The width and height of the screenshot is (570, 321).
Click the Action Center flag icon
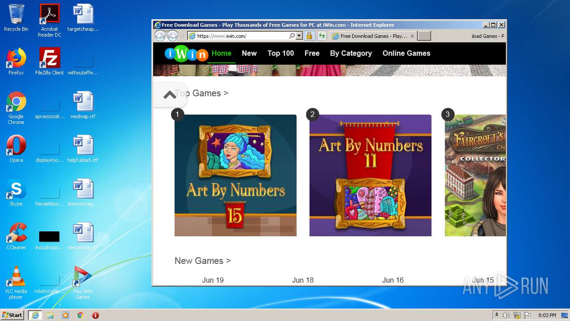click(x=527, y=315)
